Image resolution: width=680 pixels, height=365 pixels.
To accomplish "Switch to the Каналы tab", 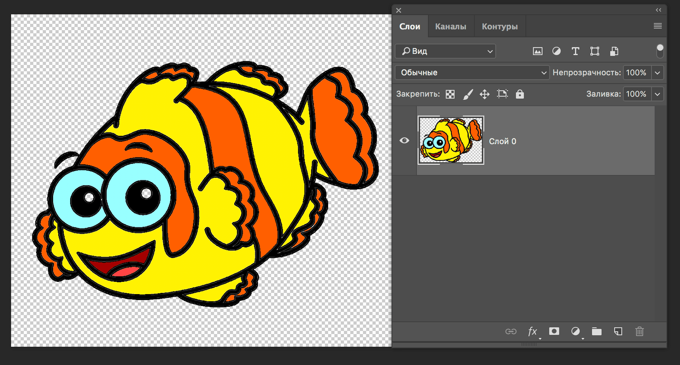I will pyautogui.click(x=450, y=27).
